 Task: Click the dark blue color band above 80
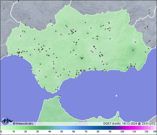coord(98,128)
